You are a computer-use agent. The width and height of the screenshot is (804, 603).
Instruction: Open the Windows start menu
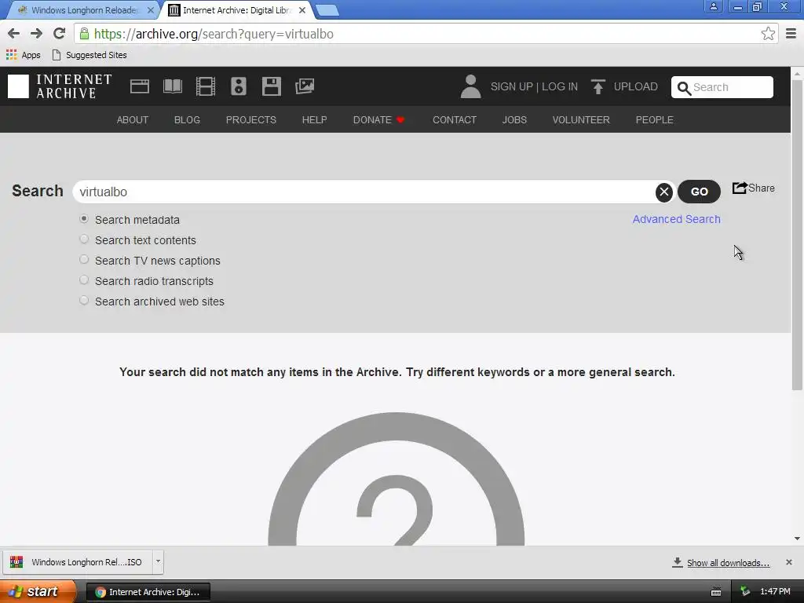tap(37, 592)
